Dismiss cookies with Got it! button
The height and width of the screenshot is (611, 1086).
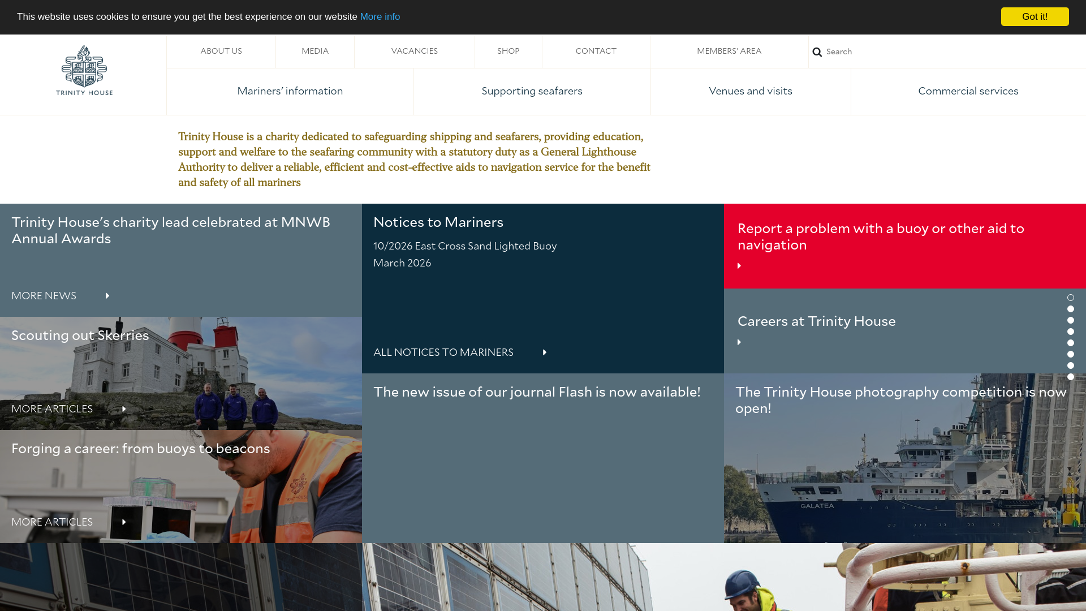1035,17
